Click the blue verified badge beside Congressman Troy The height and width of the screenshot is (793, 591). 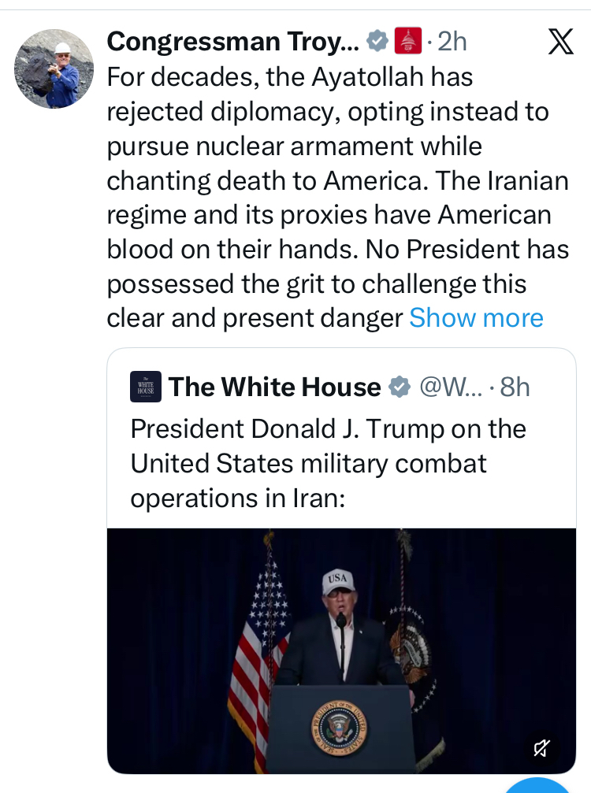pyautogui.click(x=378, y=40)
